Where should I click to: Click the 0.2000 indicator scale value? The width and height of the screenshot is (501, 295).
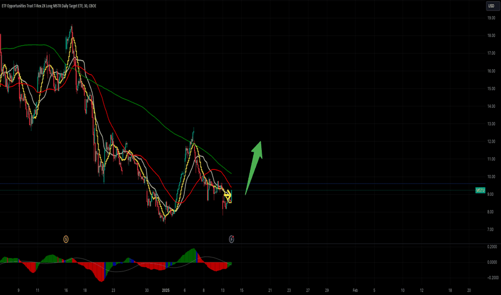click(x=492, y=247)
